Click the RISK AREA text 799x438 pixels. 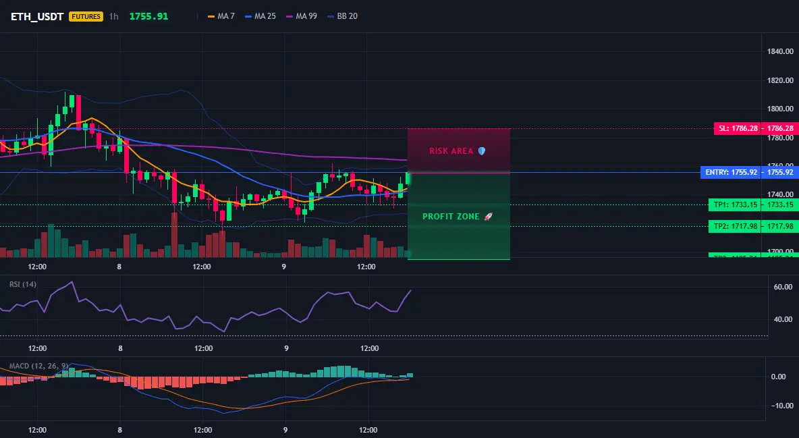click(x=451, y=151)
